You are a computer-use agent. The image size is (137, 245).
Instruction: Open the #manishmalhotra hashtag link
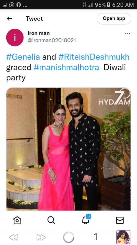66,67
